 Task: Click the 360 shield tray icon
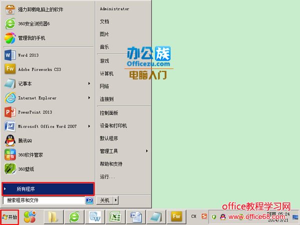tap(214, 217)
